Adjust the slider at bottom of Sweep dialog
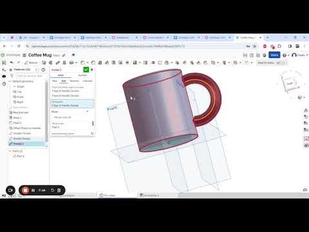The width and height of the screenshot is (309, 232). click(x=68, y=133)
